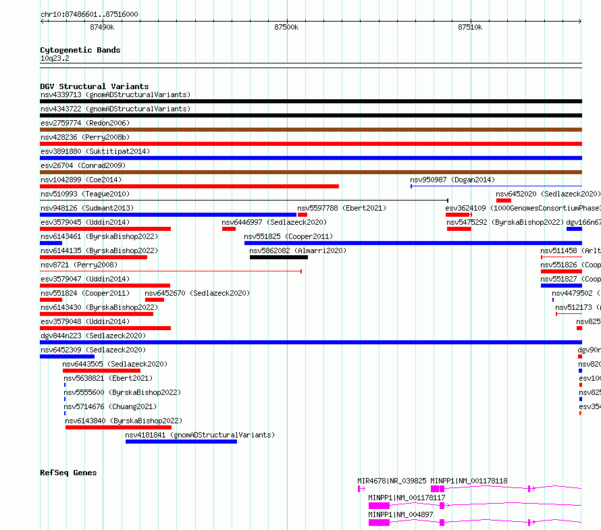Viewport: 601px width, 530px height.
Task: Select the MINPP1|NM_001178117 transcript label
Action: pos(407,498)
